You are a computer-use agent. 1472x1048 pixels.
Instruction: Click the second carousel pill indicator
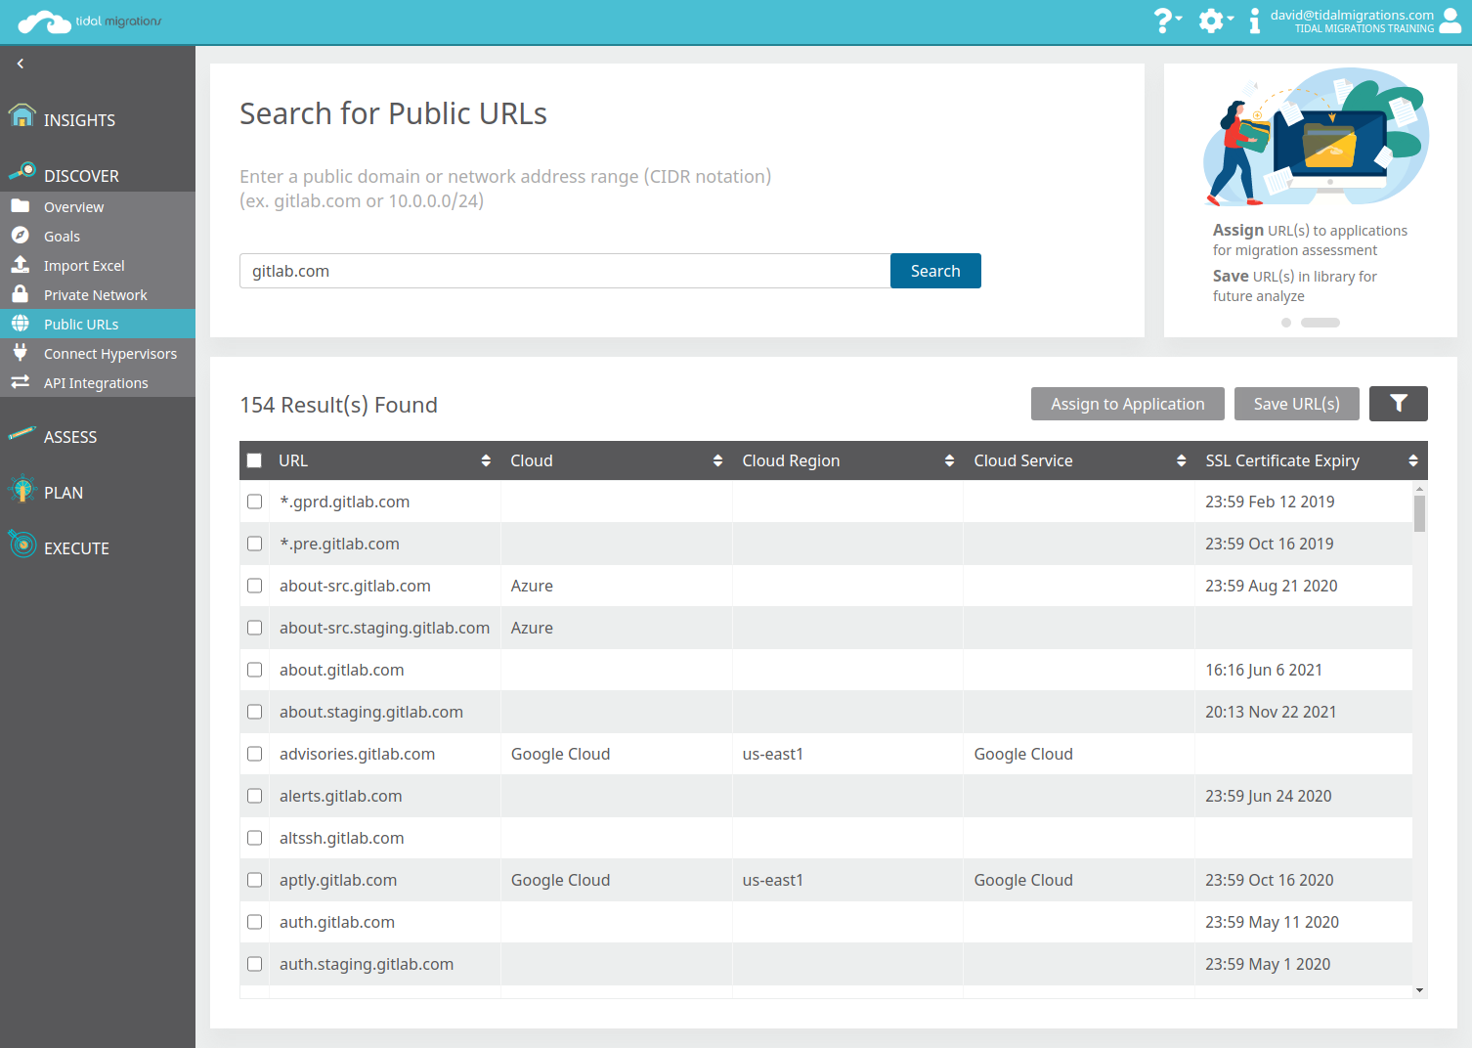(1320, 323)
